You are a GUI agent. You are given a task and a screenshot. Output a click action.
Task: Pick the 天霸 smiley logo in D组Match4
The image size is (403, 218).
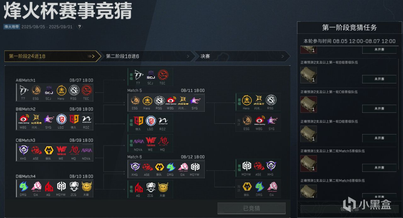(86, 187)
